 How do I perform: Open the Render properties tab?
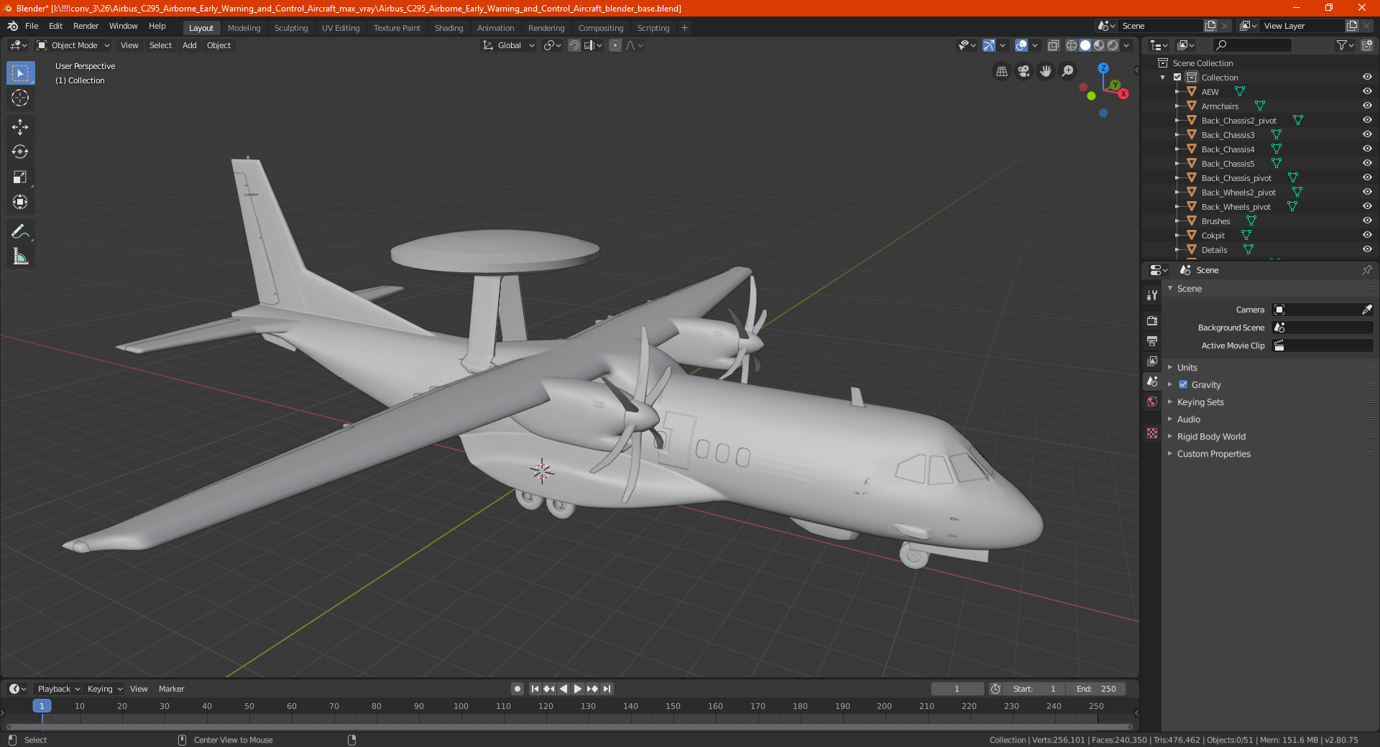1152,320
